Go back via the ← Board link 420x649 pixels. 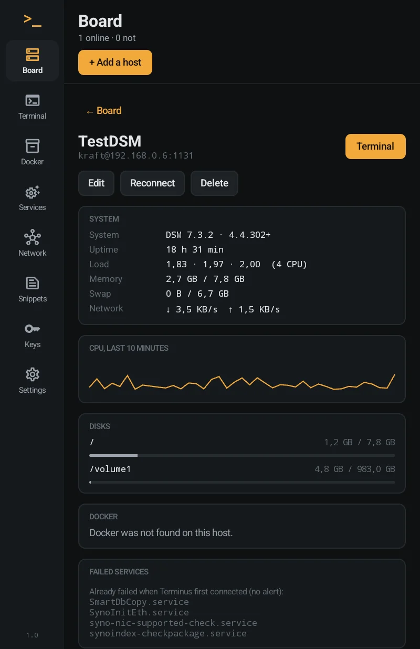pos(103,111)
